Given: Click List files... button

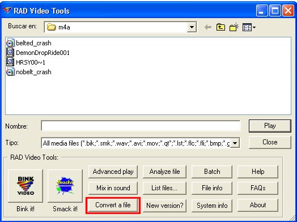Looking at the screenshot, I should (164, 188).
